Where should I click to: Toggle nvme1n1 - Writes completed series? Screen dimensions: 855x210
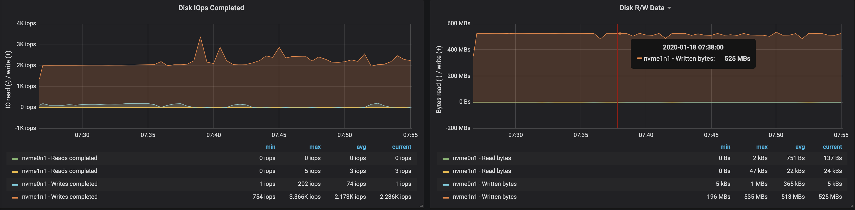(x=60, y=197)
